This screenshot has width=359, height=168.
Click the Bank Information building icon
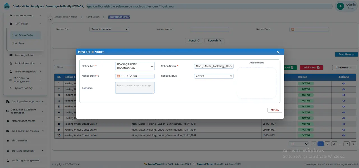click(11, 63)
